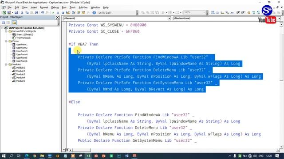The width and height of the screenshot is (284, 159).
Task: Click the Toggle Folders icon in the Project panel
Action: (x=14, y=23)
